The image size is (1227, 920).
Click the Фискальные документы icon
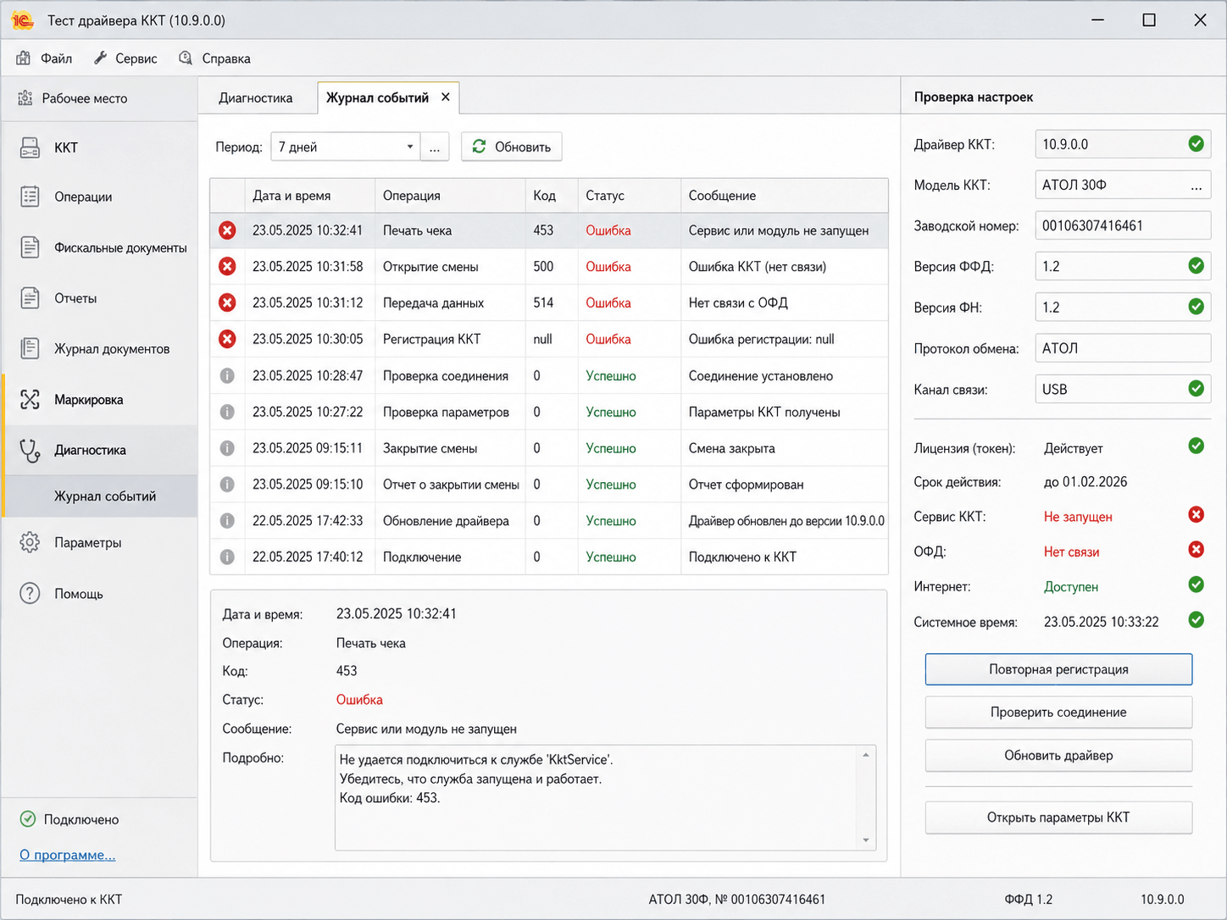click(x=30, y=247)
